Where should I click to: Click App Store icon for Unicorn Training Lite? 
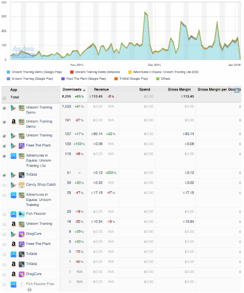[x=13, y=156]
